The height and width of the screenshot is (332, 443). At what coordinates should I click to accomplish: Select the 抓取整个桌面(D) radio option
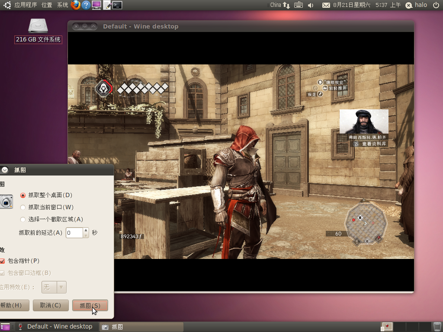click(23, 195)
